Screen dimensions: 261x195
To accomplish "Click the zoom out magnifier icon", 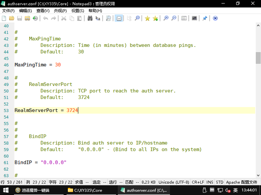I will (174, 18).
